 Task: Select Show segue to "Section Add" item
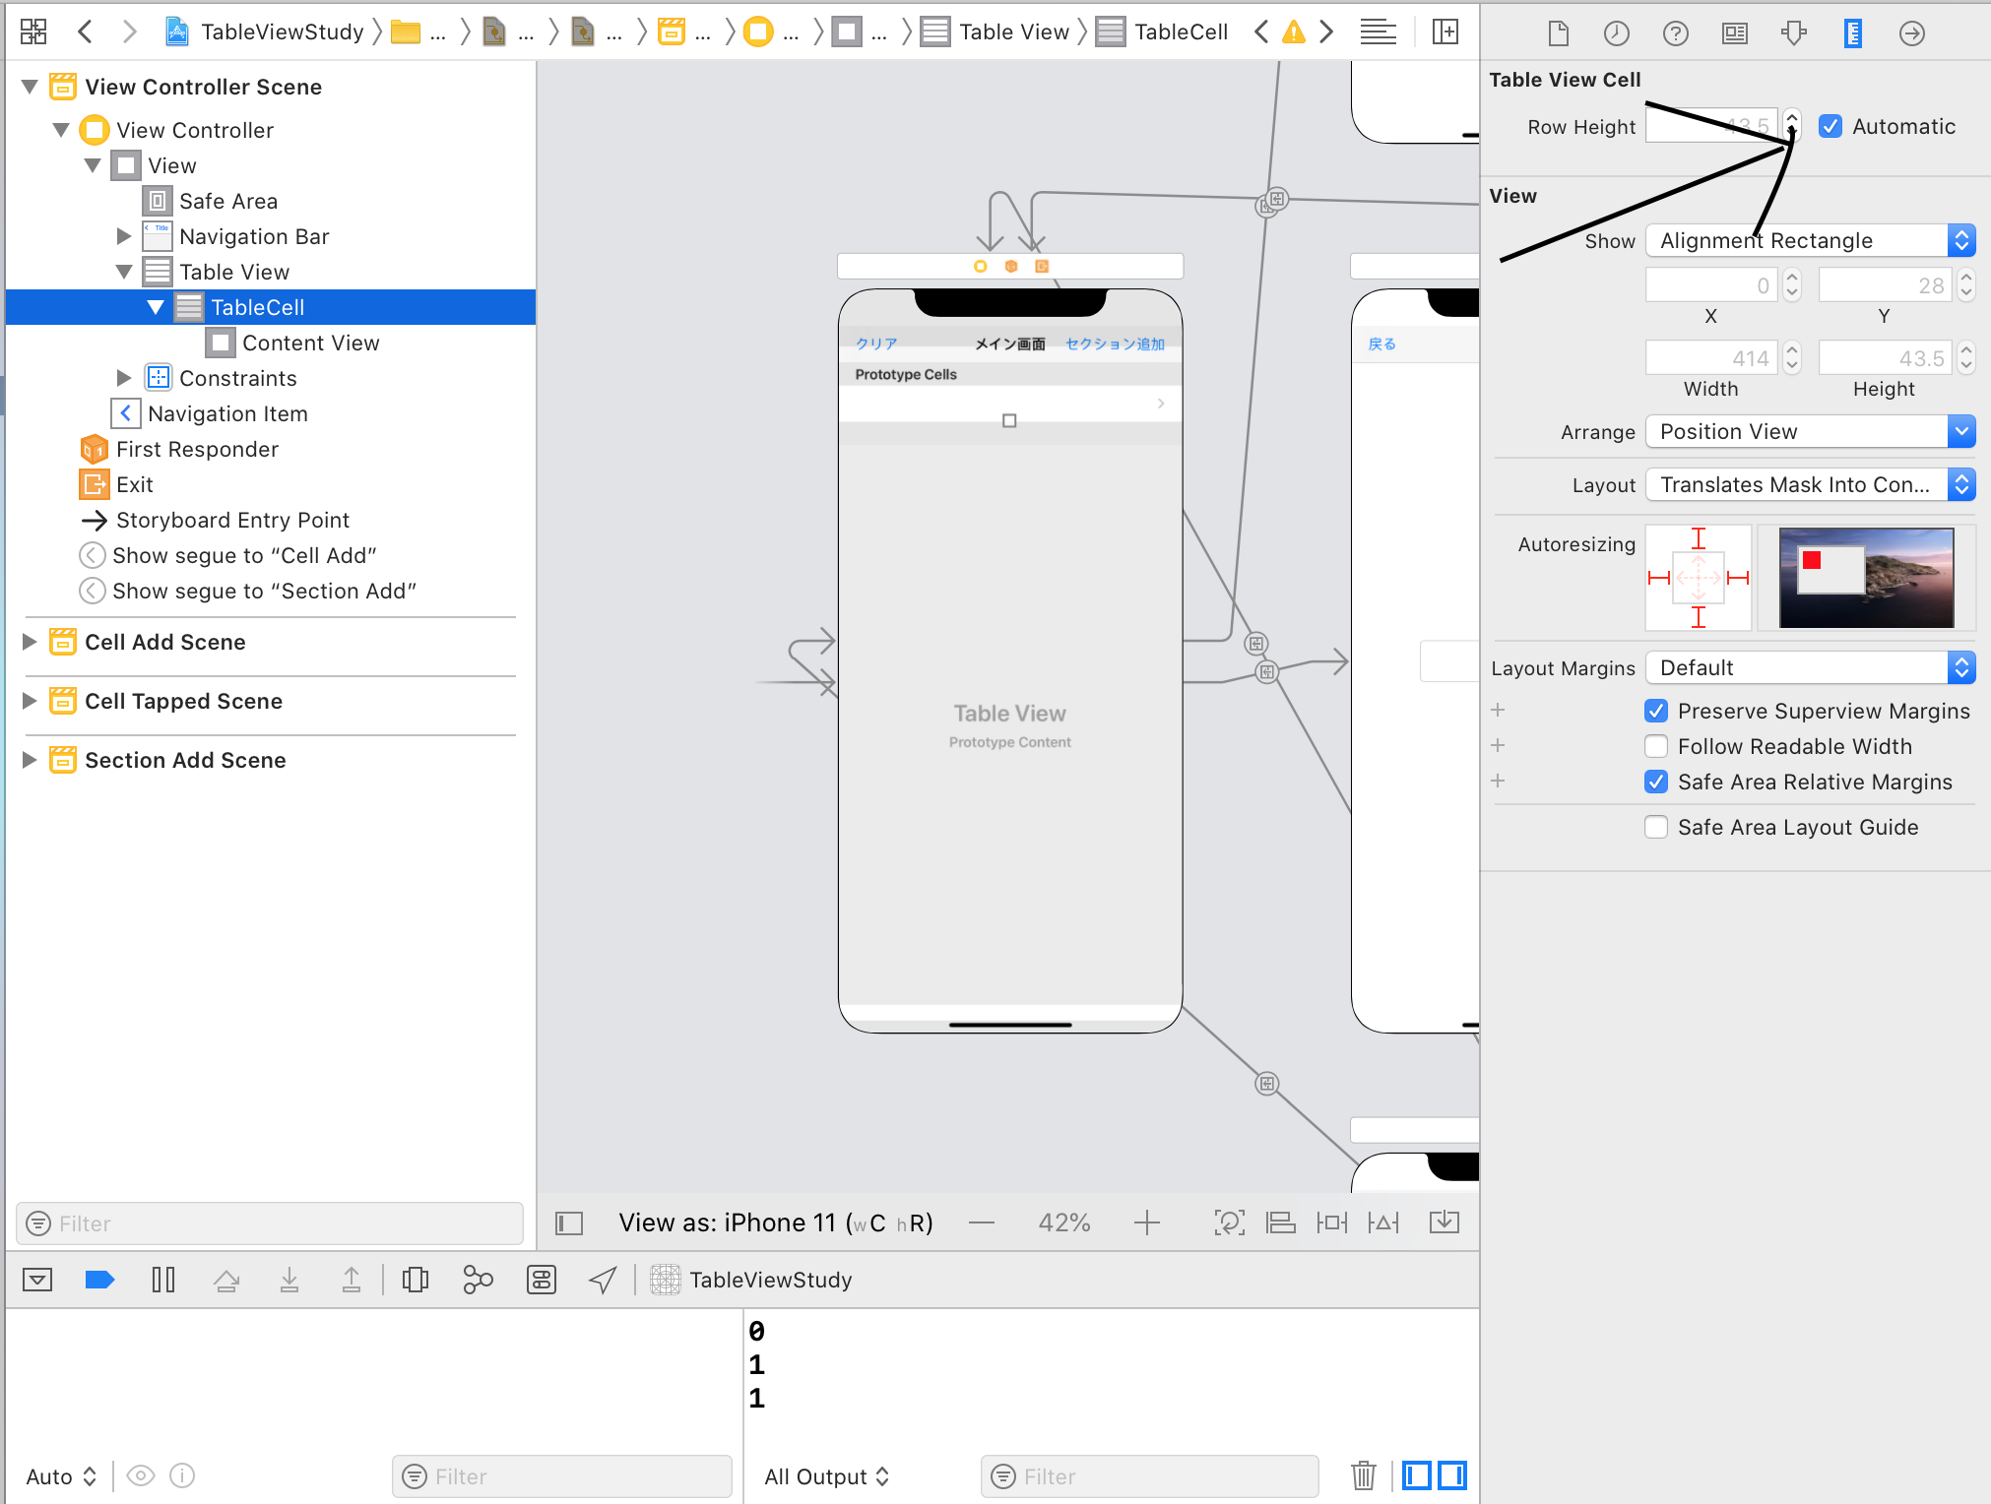pos(264,591)
